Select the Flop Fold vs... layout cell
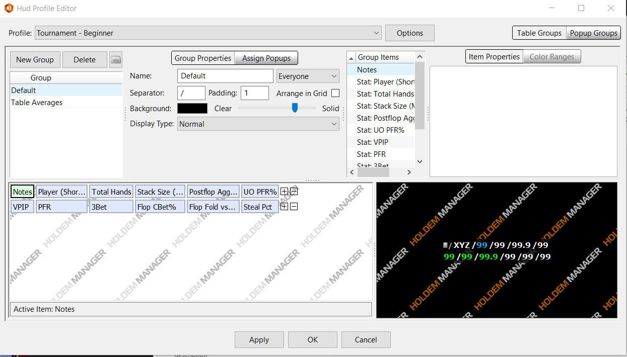This screenshot has height=357, width=627. pos(213,207)
